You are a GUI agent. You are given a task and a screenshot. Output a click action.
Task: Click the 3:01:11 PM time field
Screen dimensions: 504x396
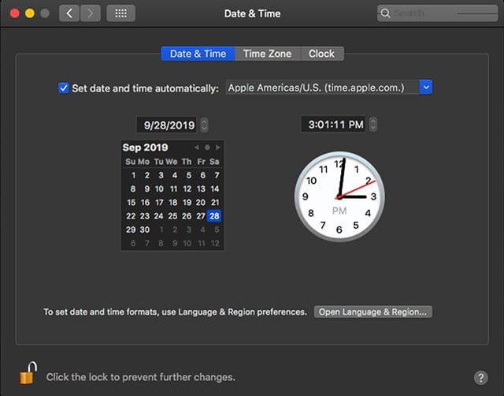coord(333,125)
